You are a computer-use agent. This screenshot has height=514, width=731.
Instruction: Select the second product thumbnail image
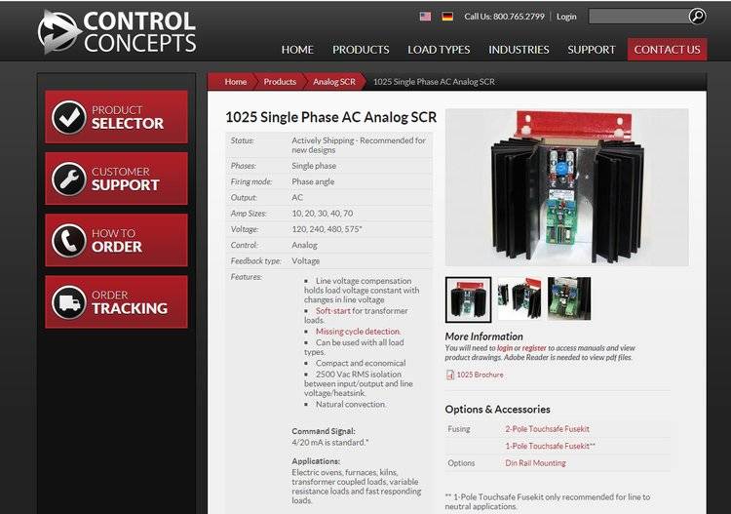pyautogui.click(x=519, y=298)
